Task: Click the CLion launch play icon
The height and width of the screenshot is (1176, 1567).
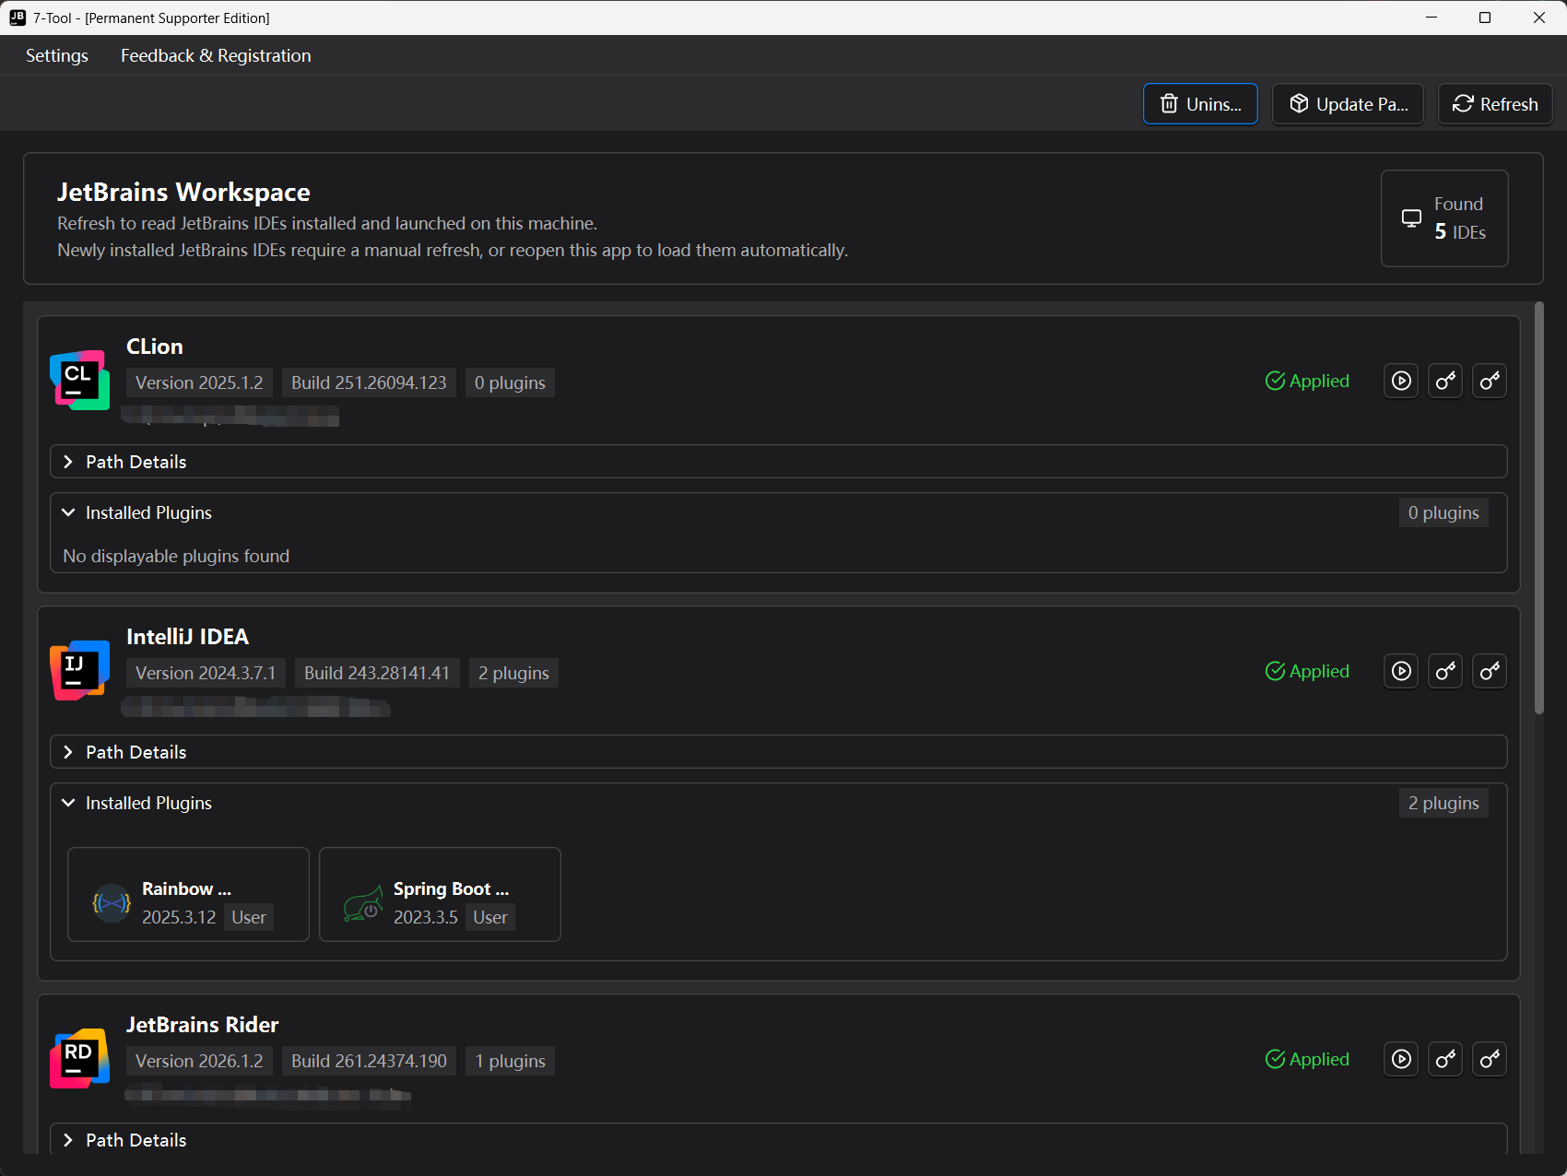Action: click(1401, 381)
